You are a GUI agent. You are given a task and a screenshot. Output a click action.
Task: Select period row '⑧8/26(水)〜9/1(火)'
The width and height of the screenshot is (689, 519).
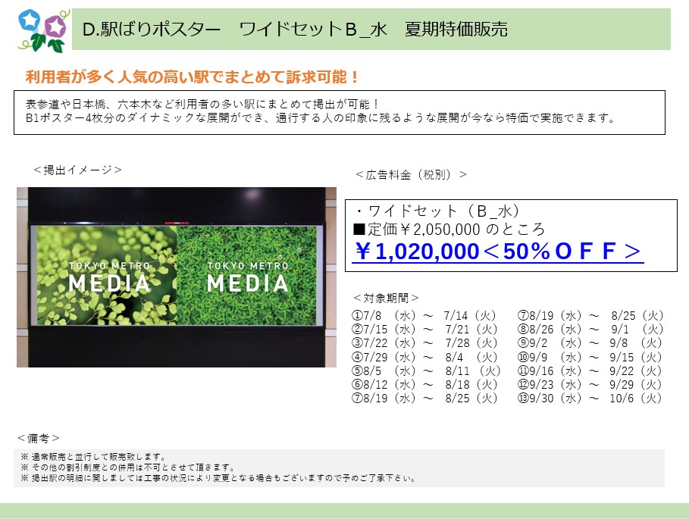(x=590, y=330)
